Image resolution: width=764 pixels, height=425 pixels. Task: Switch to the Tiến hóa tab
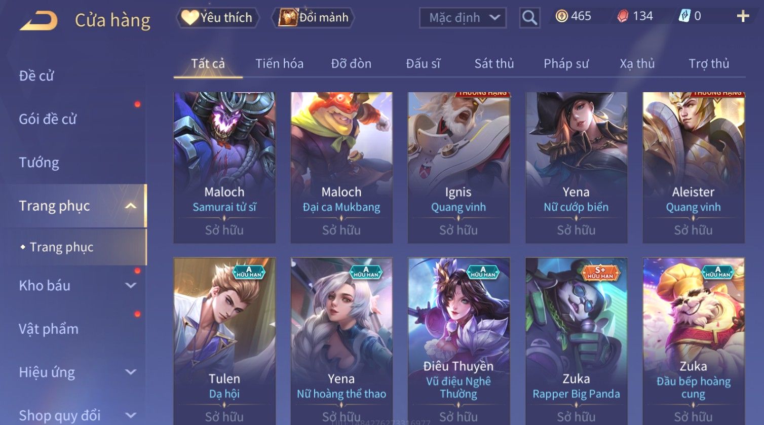click(x=279, y=63)
